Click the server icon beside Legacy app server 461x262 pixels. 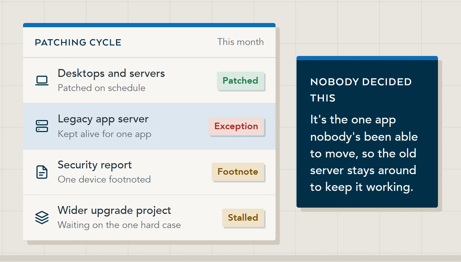pyautogui.click(x=42, y=126)
